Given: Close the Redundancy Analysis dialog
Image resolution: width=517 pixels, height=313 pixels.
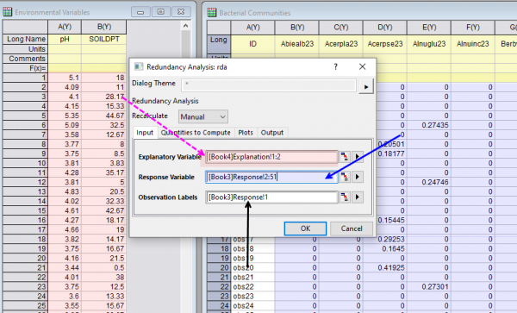Looking at the screenshot, I should pos(363,67).
